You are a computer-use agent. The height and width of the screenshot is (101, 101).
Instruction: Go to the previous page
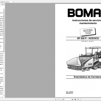[x=58, y=99]
